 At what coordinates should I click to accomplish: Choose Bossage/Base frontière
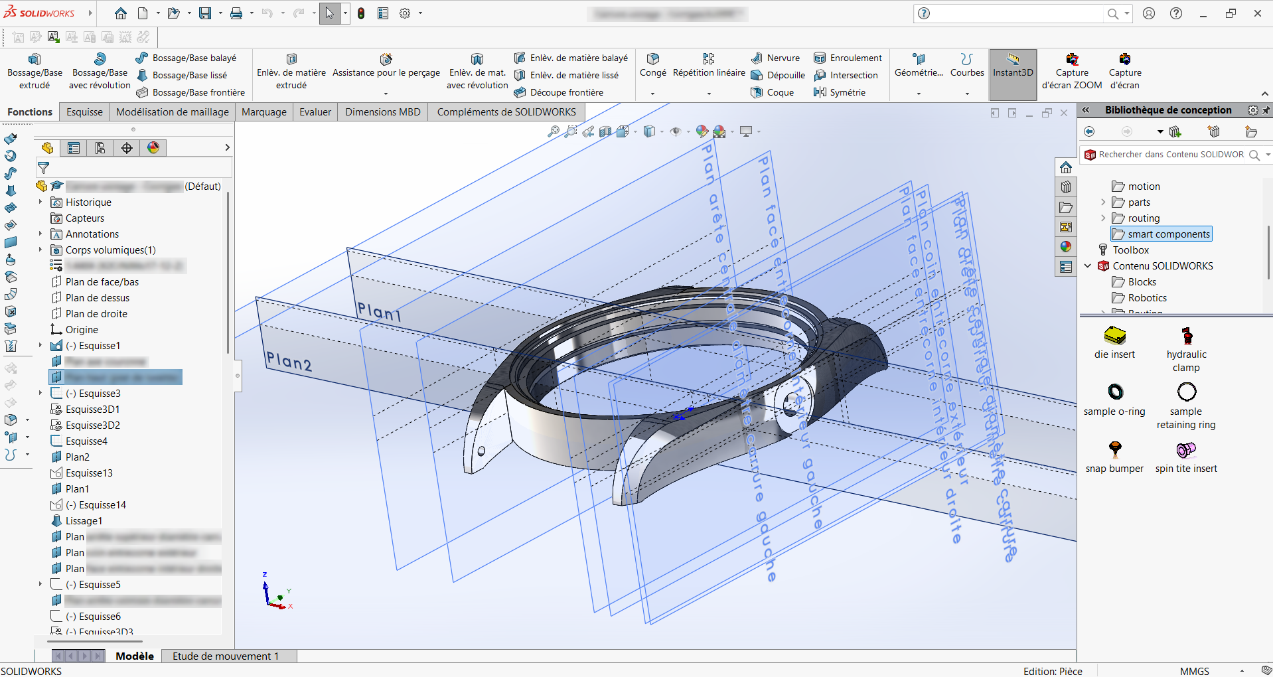click(x=190, y=93)
